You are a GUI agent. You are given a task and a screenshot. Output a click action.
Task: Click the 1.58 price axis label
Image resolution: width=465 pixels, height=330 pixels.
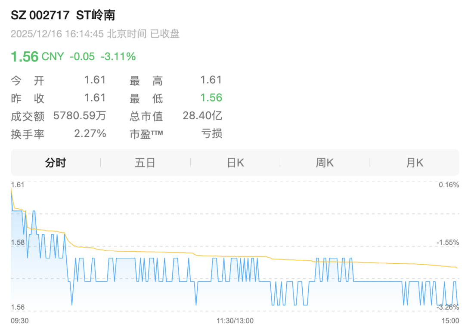click(18, 242)
